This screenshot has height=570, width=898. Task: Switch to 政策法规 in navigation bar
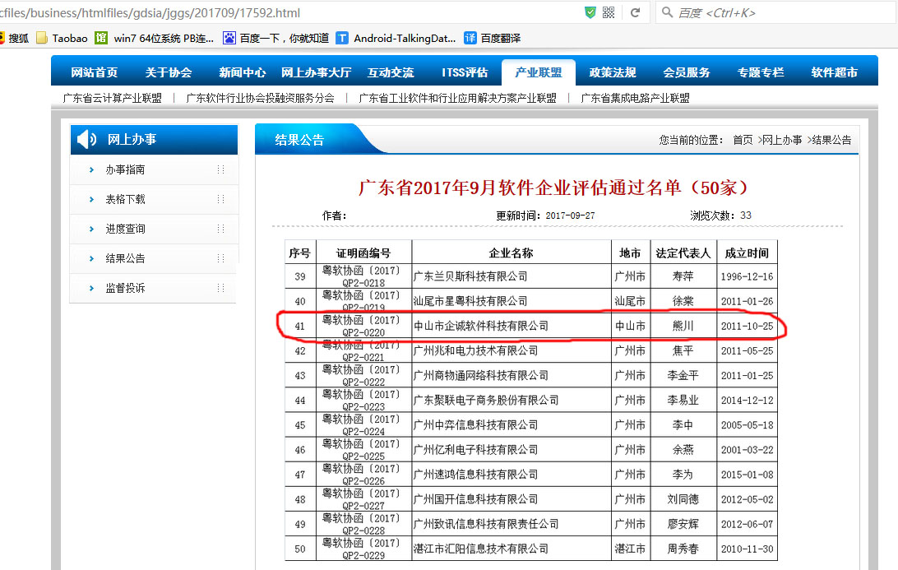pyautogui.click(x=613, y=72)
